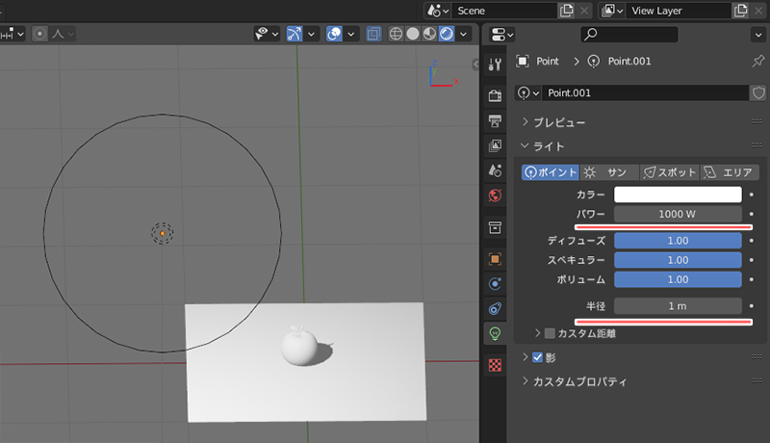Uncheck the 影 shadow checkbox
The image size is (770, 443).
coord(537,357)
